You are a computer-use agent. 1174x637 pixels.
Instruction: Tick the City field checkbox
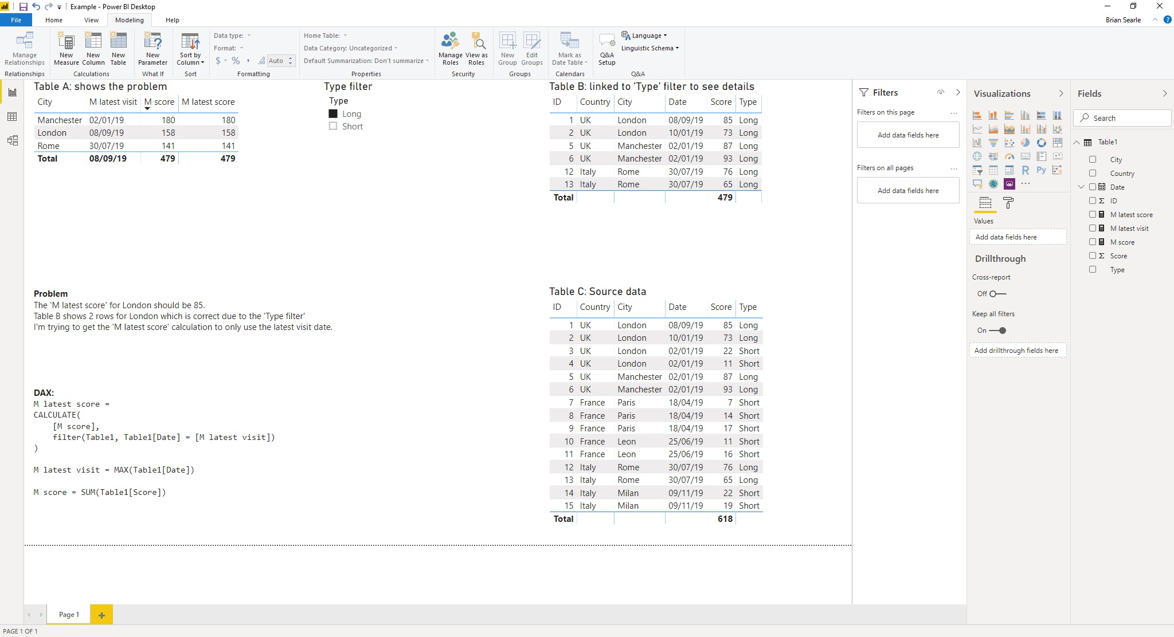[x=1093, y=160]
